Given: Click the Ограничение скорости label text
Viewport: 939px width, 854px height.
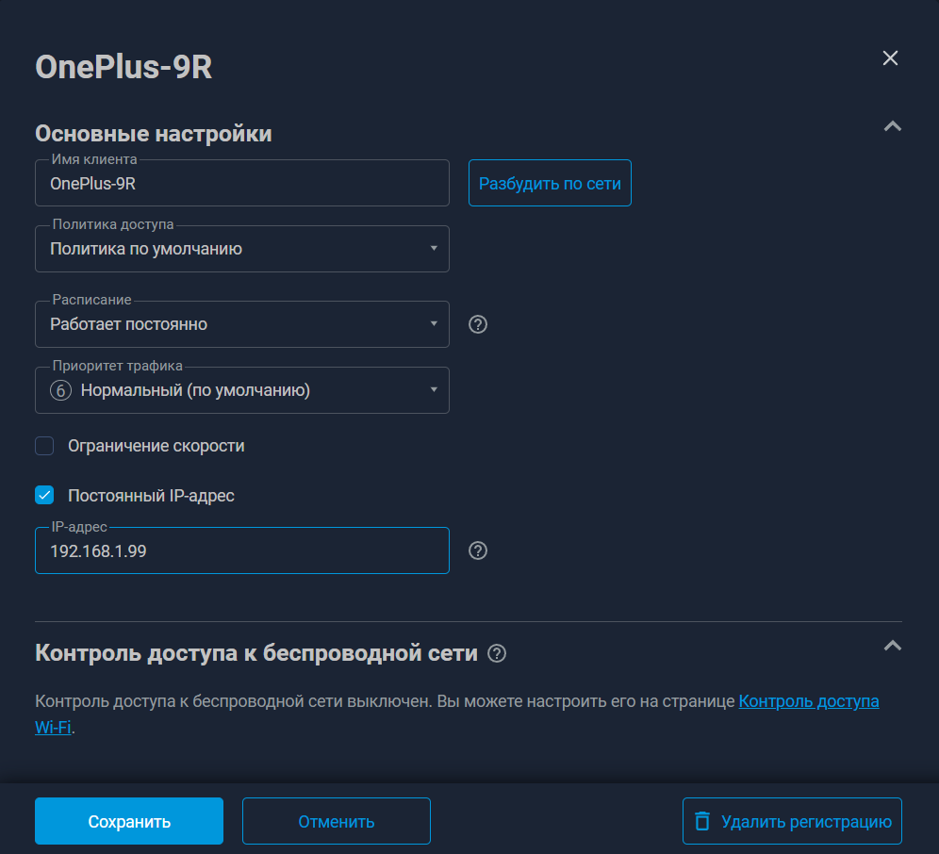Looking at the screenshot, I should pos(156,446).
